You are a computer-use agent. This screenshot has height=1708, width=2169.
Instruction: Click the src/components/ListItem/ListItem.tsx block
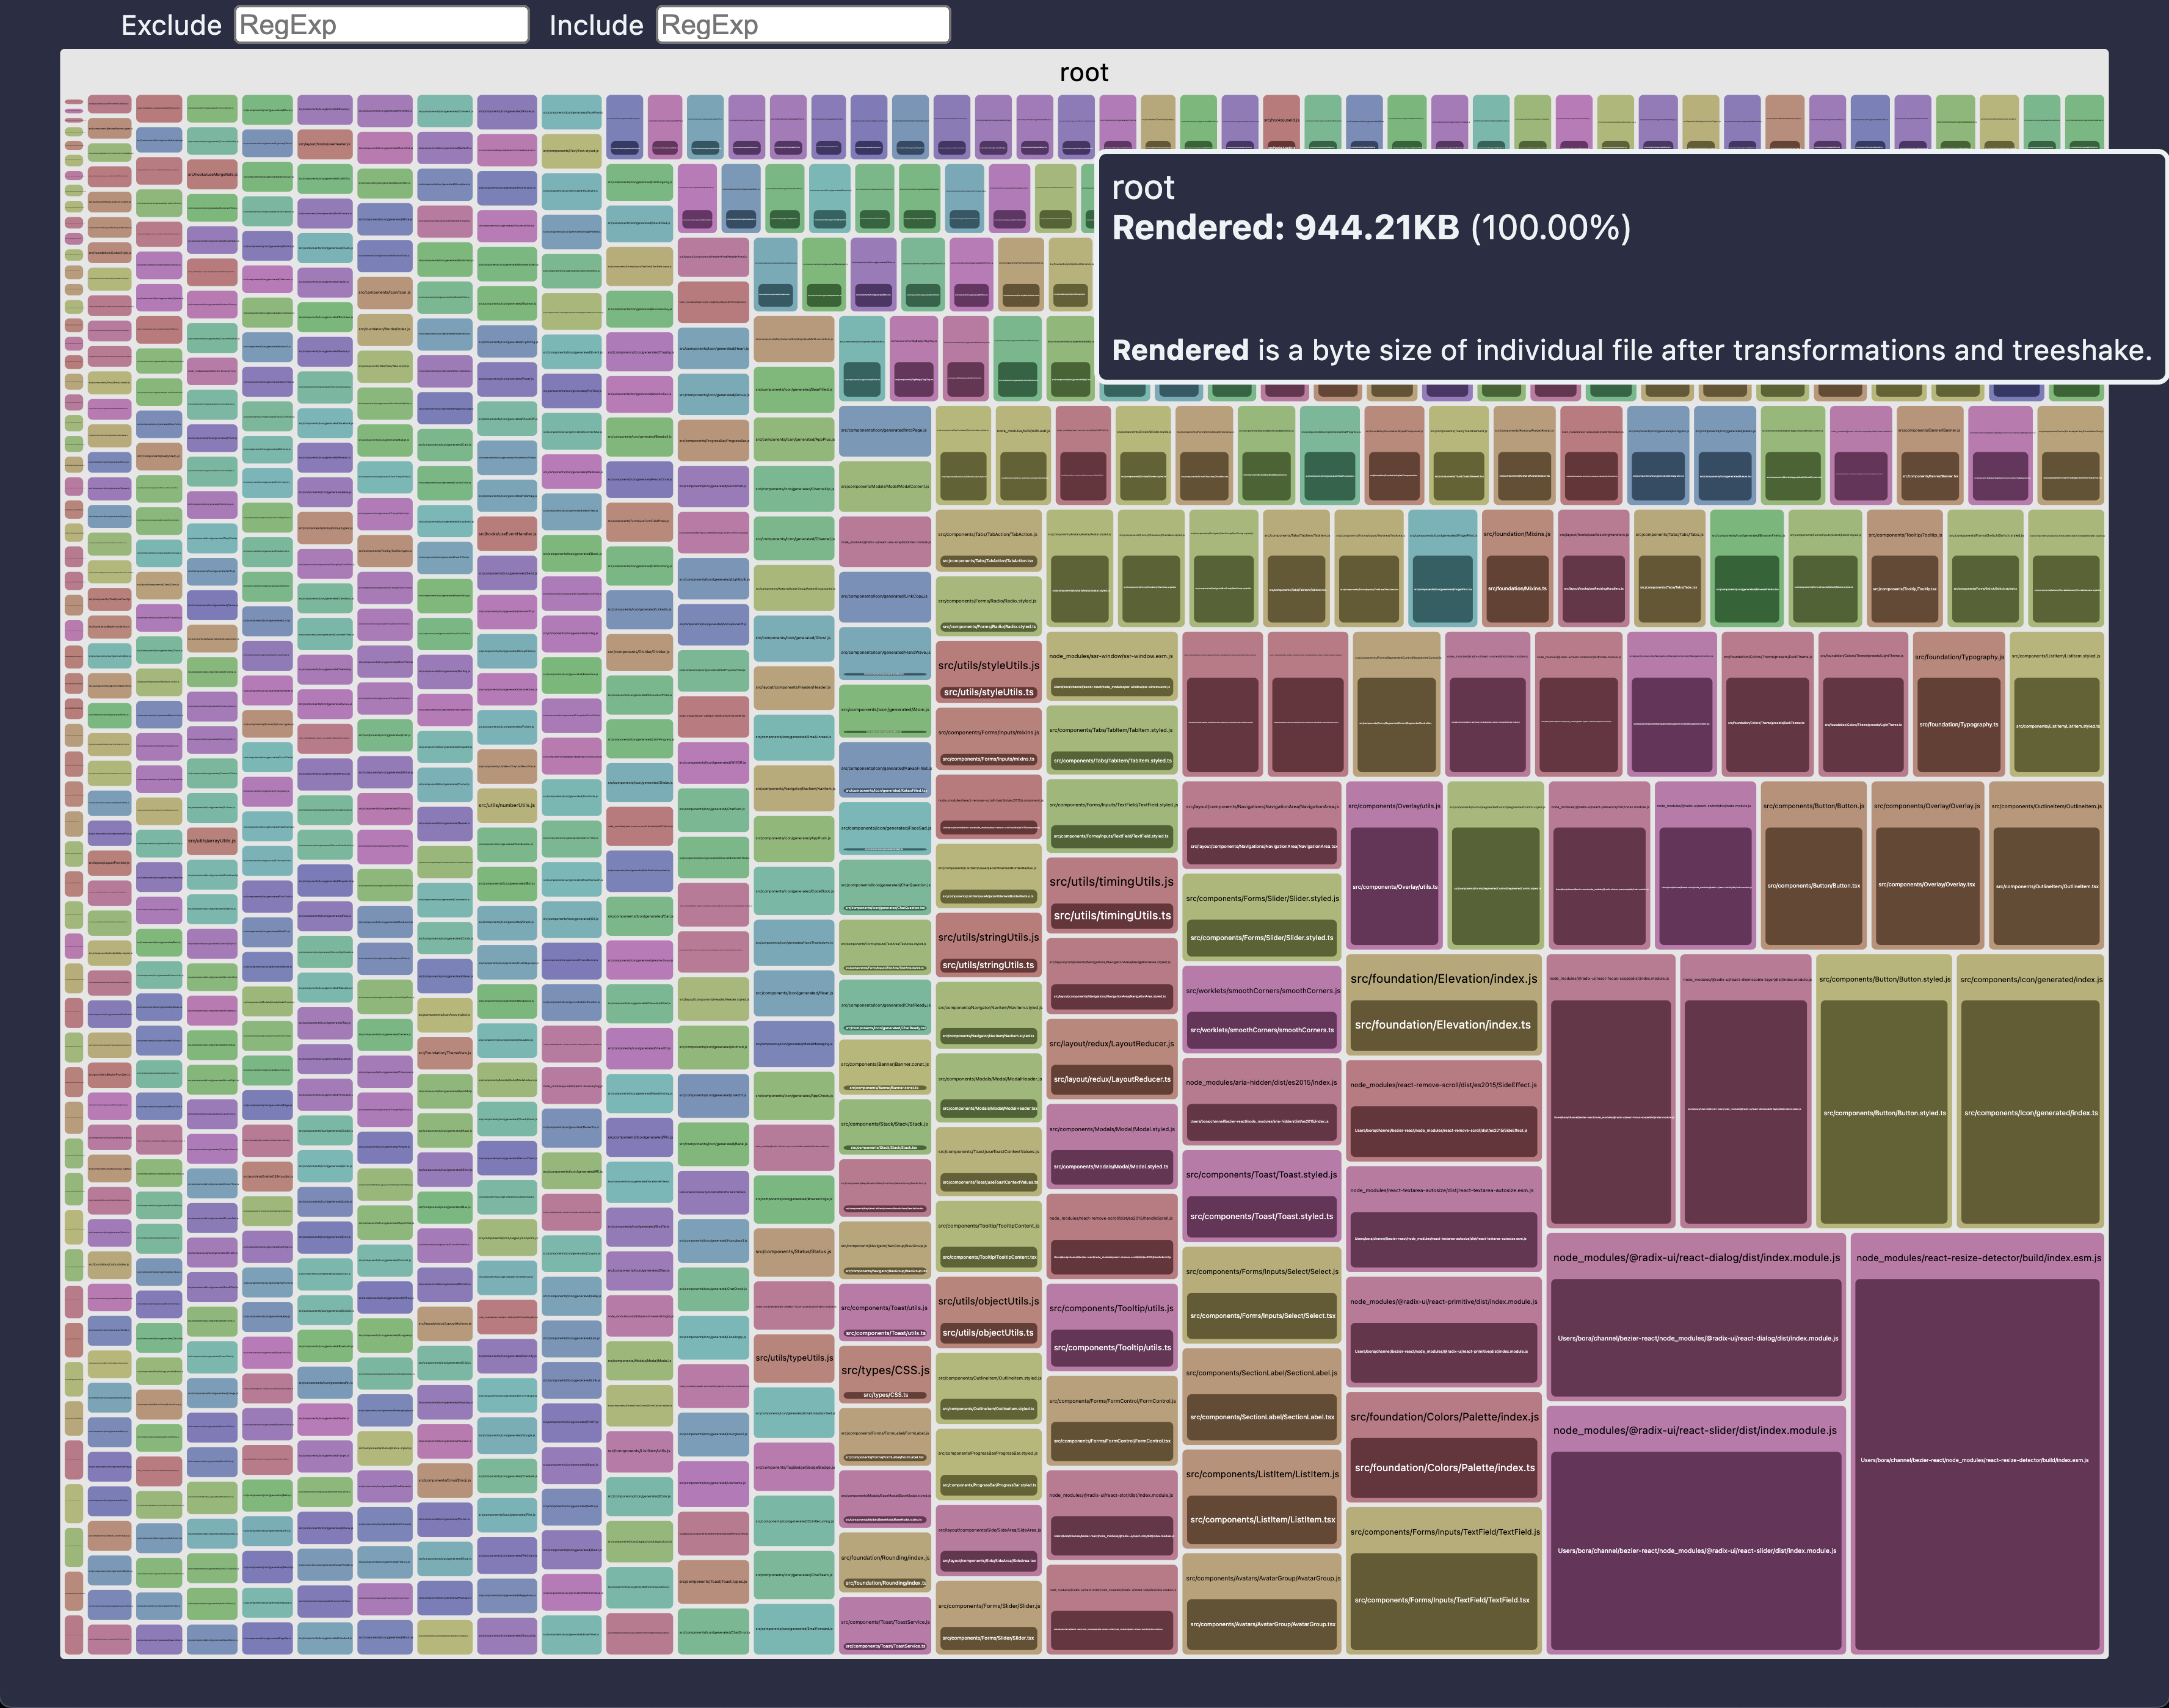pos(1262,1519)
